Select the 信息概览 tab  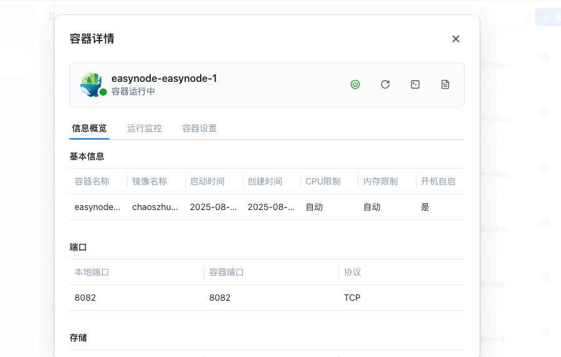click(89, 128)
